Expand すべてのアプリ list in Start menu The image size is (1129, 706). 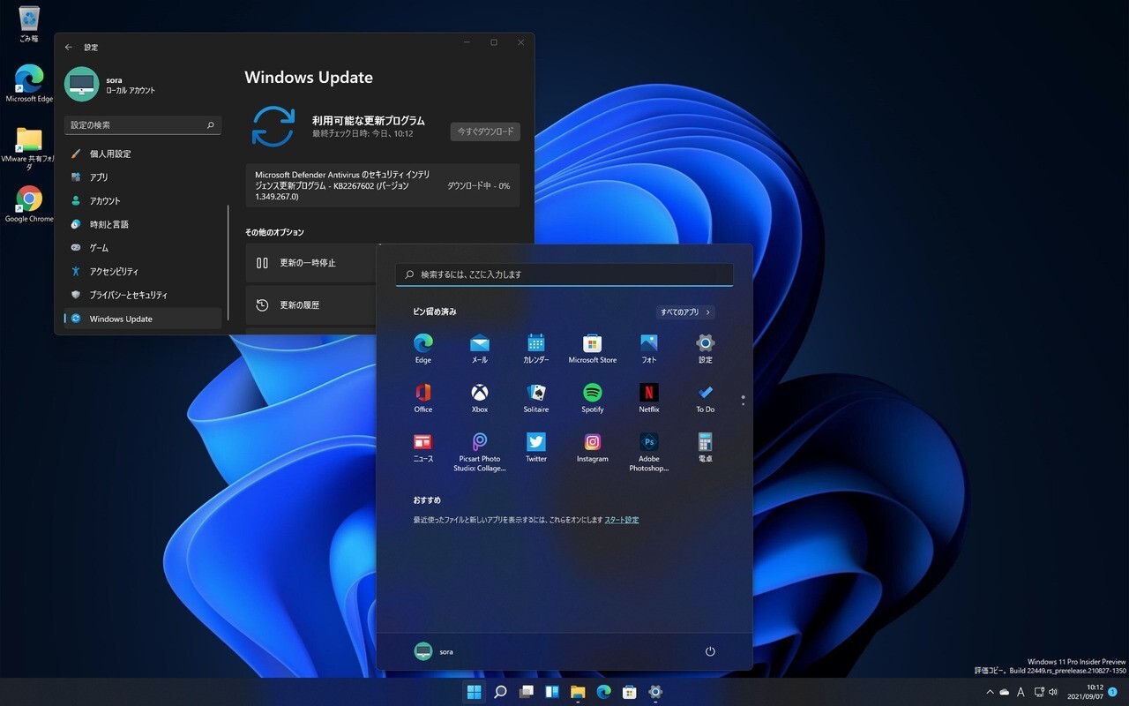pyautogui.click(x=685, y=312)
